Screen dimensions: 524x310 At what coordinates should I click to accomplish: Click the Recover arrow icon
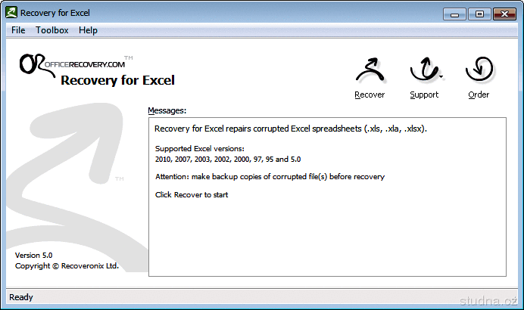(x=370, y=70)
